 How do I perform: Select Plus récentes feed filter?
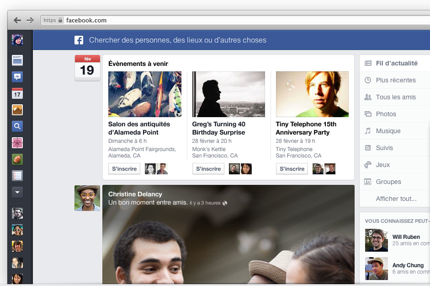(396, 80)
